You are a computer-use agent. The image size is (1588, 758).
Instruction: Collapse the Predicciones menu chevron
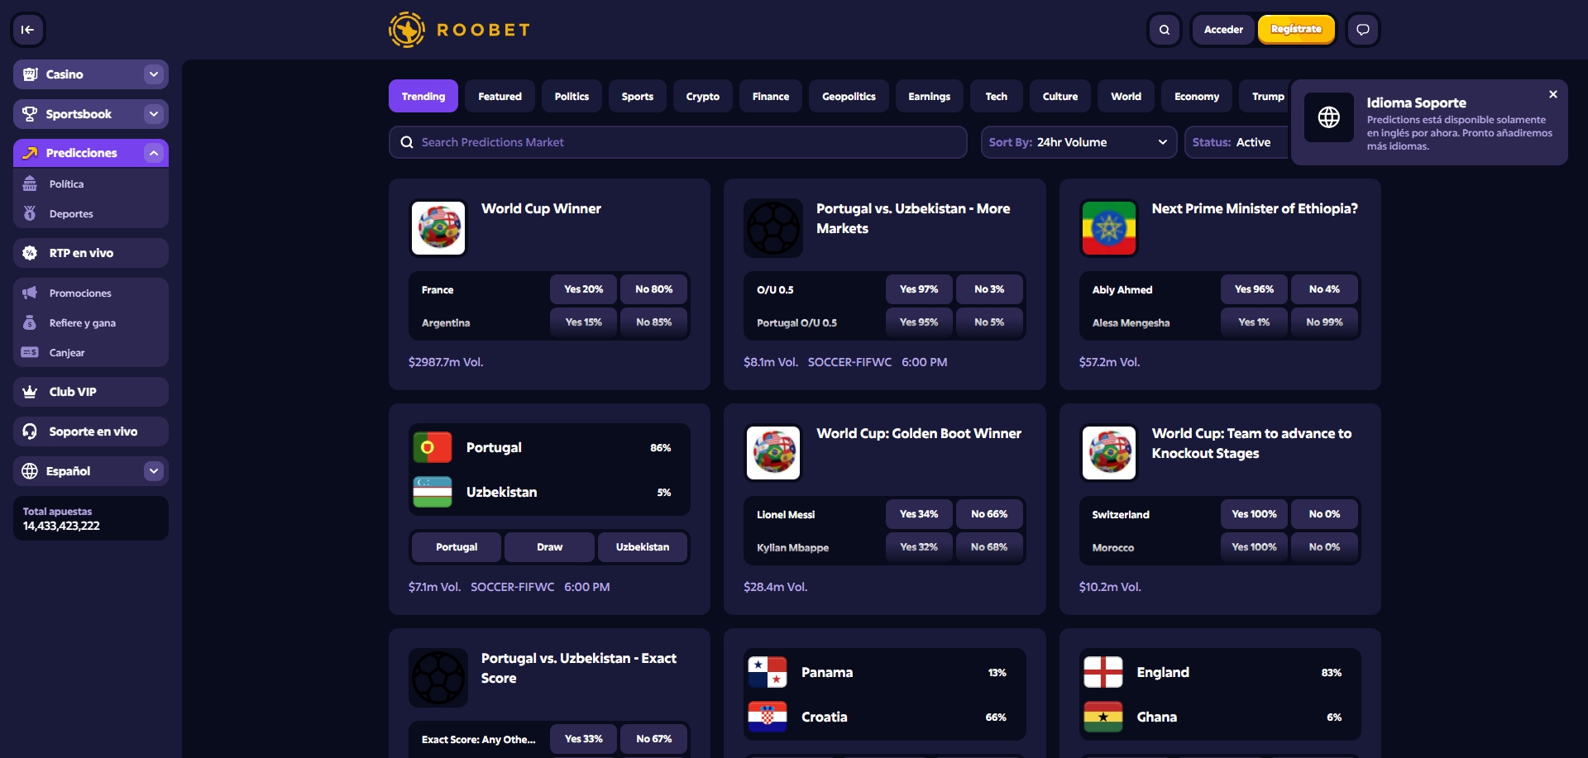point(154,153)
